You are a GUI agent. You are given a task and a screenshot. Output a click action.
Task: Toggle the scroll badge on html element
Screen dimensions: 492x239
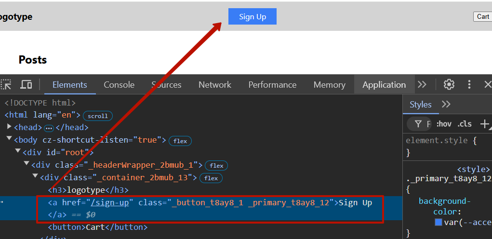pyautogui.click(x=98, y=116)
